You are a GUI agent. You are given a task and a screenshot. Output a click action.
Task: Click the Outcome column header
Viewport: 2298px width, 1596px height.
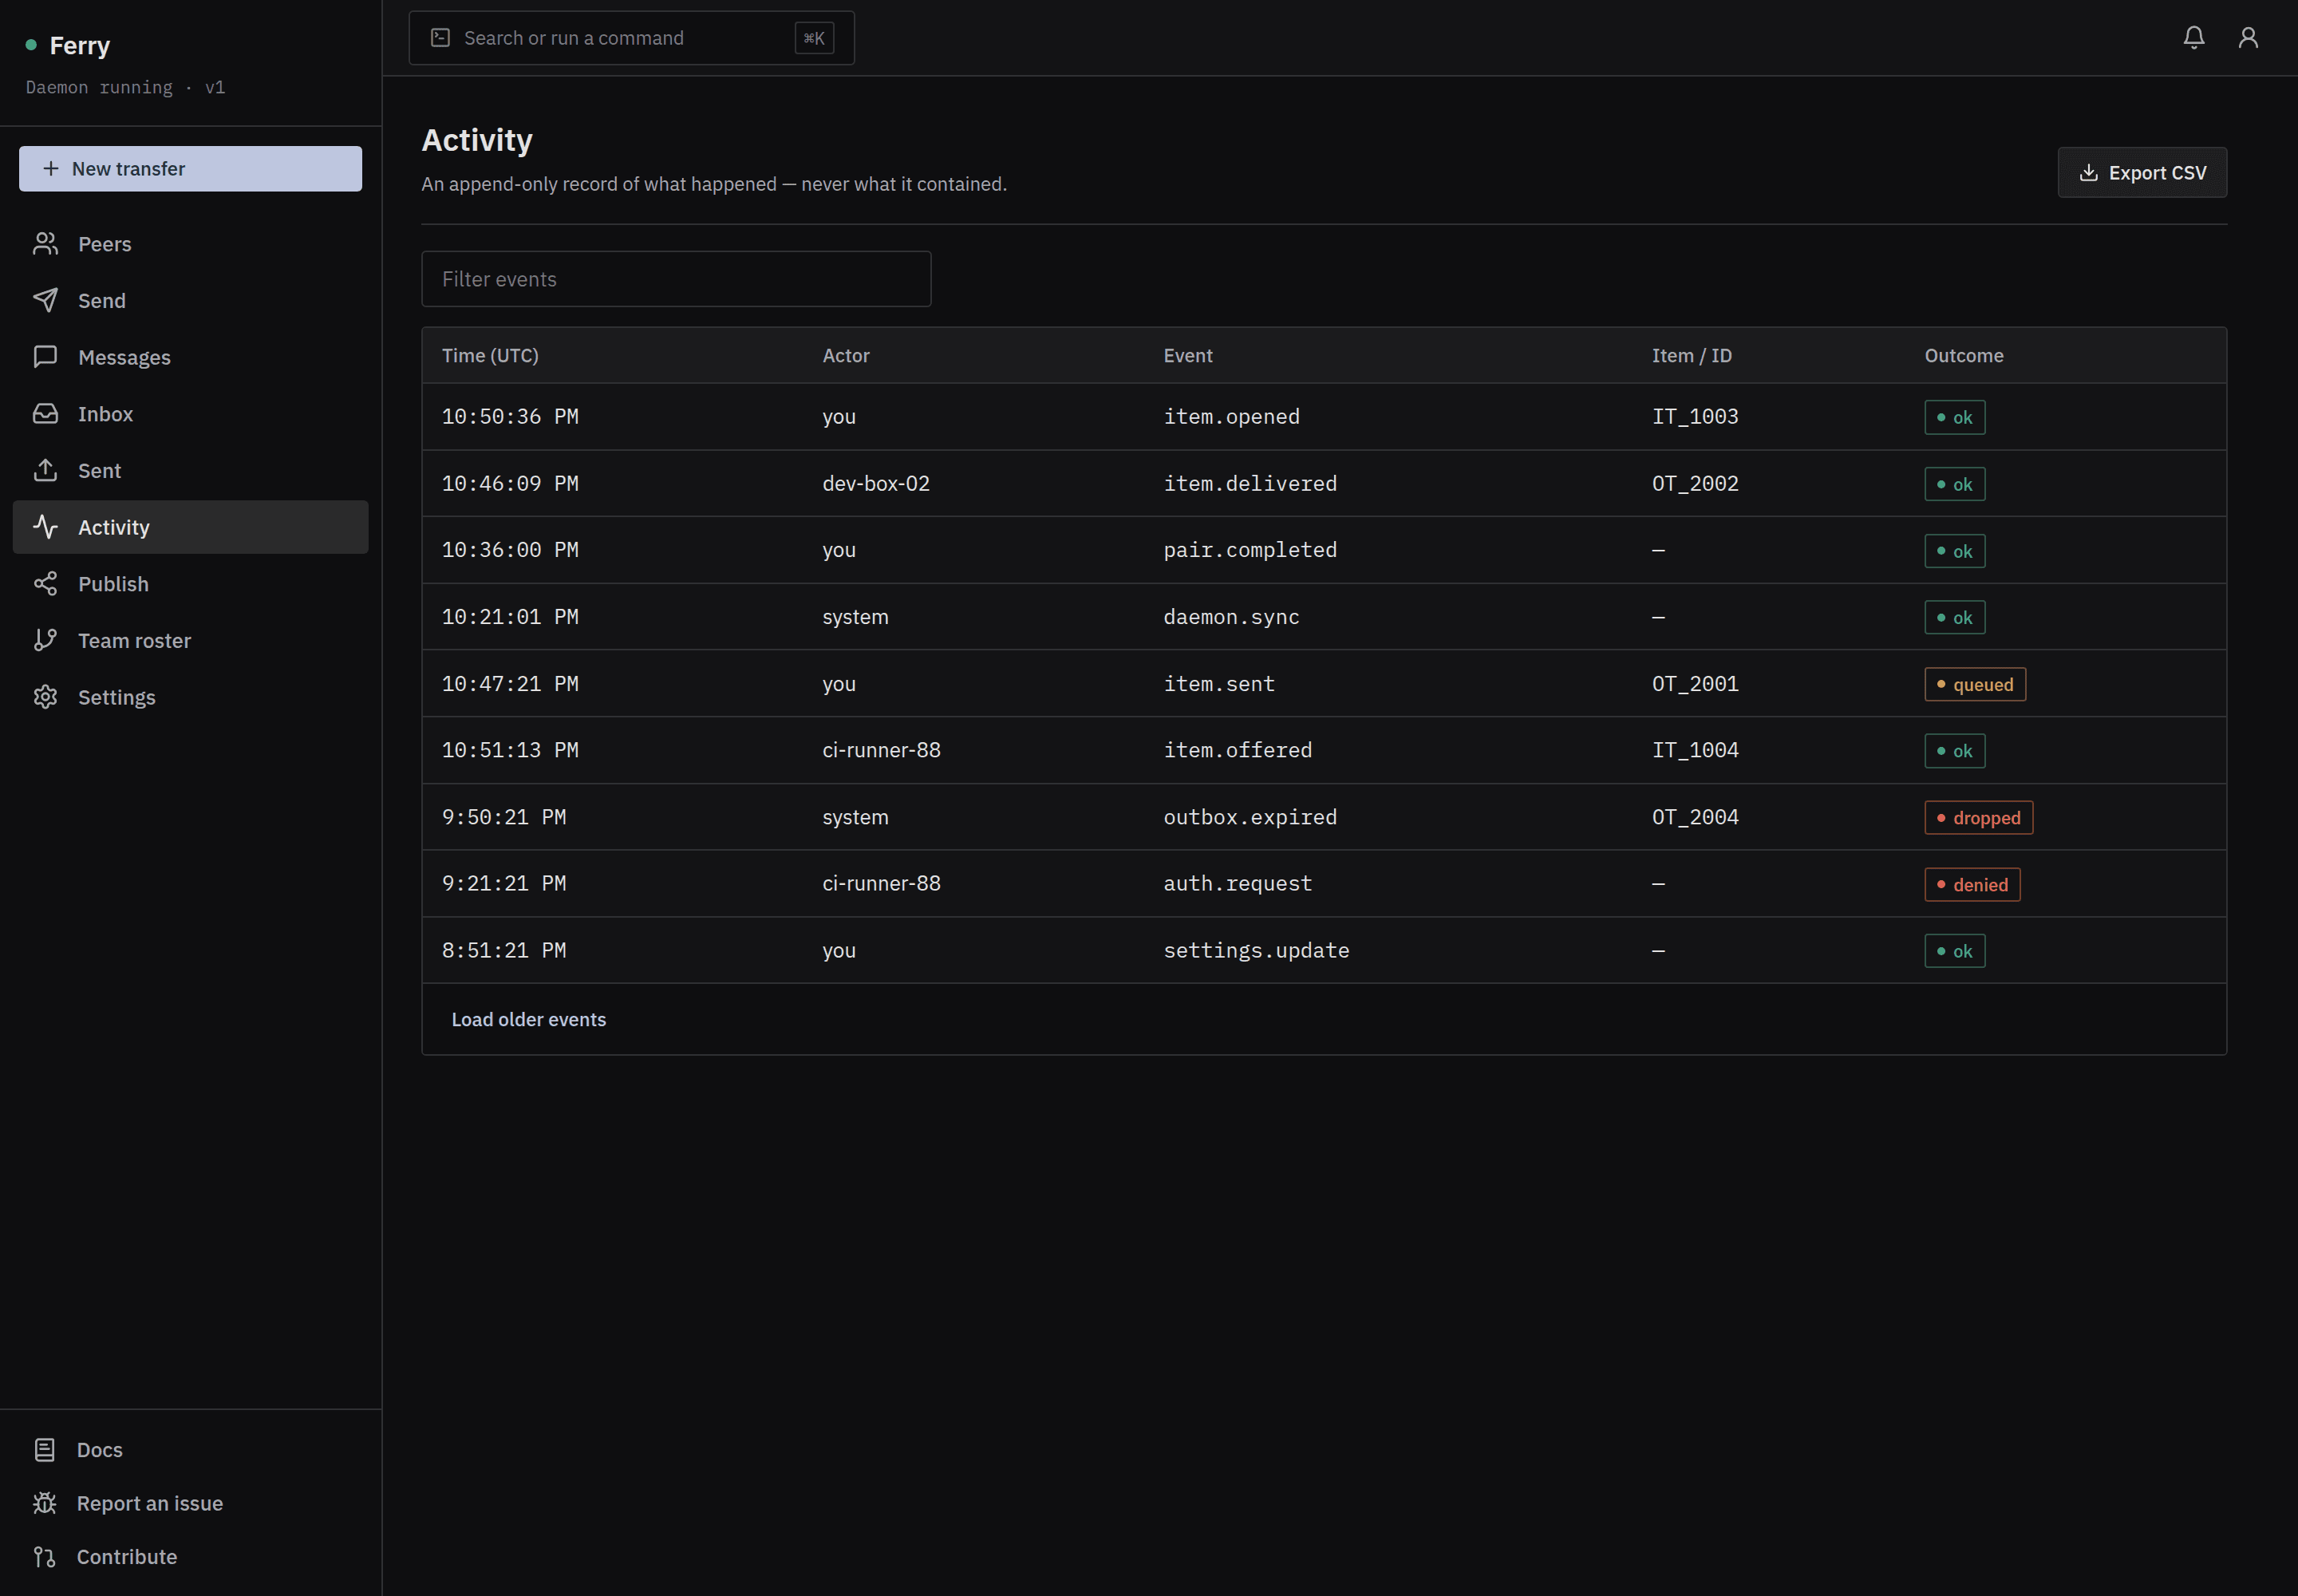[x=1964, y=356]
